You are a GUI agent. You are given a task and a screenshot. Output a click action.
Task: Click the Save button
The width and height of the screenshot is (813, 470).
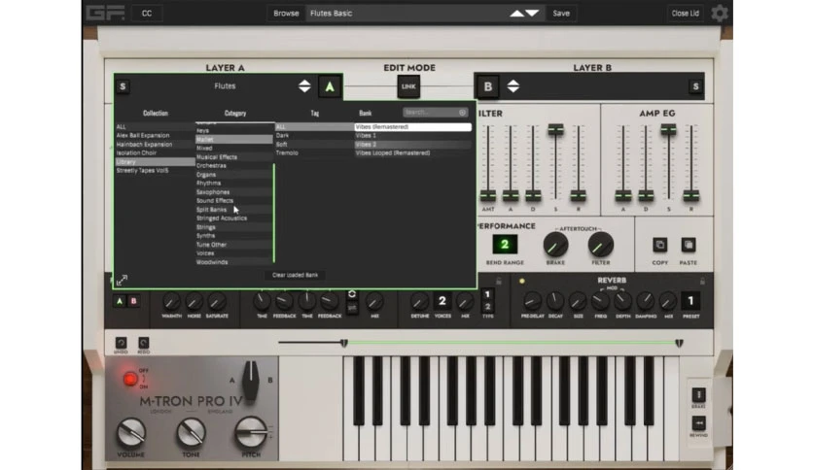click(561, 14)
